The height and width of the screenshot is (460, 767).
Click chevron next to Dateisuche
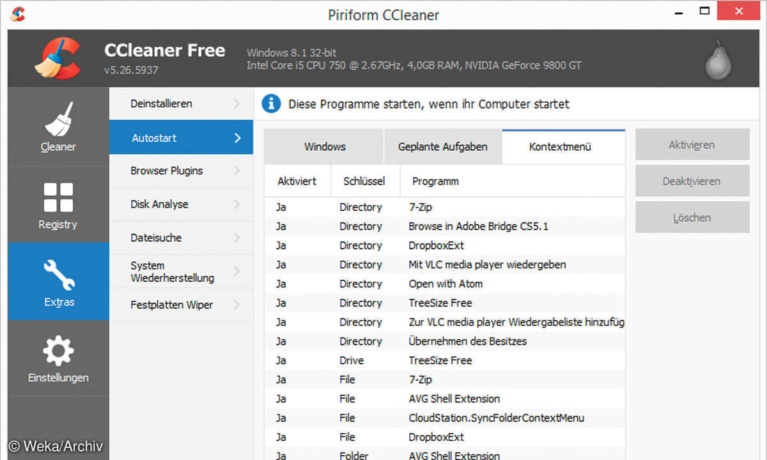[237, 238]
